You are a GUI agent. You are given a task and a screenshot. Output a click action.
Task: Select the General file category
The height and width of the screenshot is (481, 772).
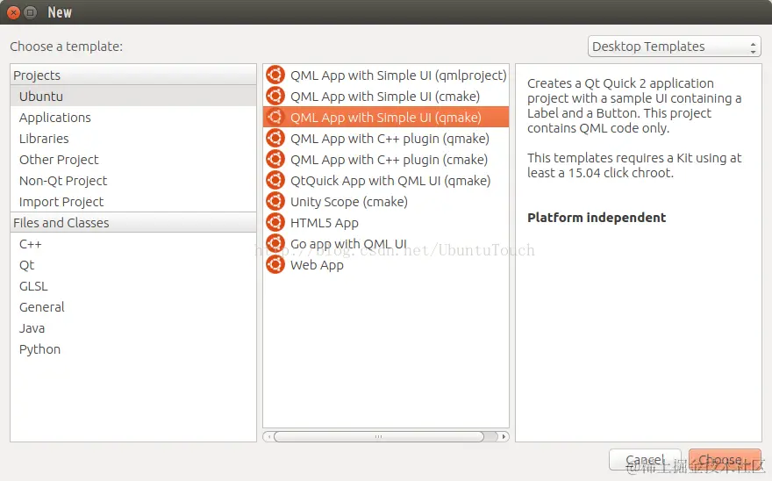133,307
